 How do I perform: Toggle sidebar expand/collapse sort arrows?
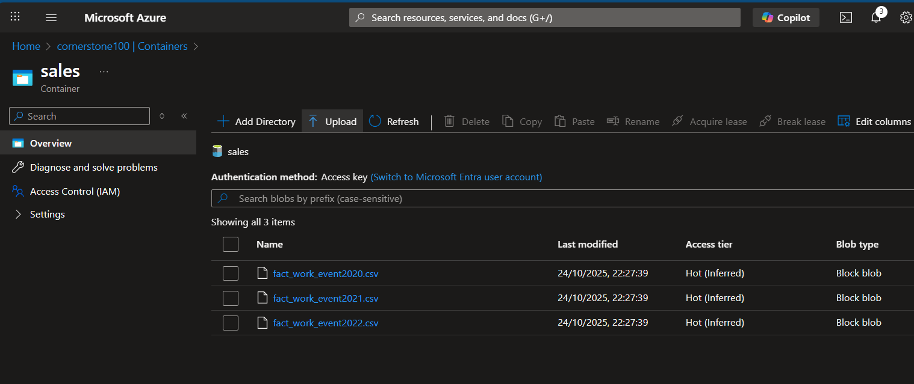point(162,116)
